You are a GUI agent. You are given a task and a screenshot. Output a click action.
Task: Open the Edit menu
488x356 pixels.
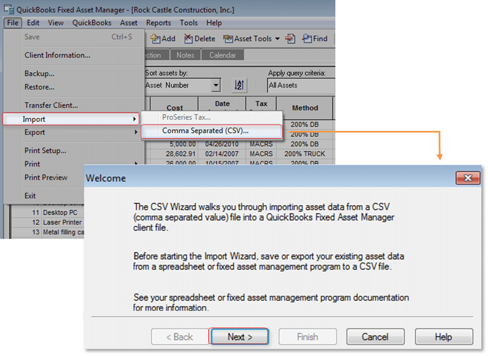point(33,23)
